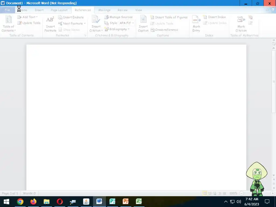Screen dimensions: 276x207
Task: Click the vertical scrollbar down arrow
Action: point(274,175)
